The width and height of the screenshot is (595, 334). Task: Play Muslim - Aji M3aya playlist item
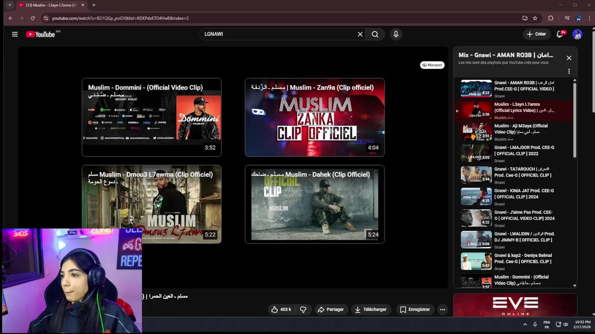click(x=513, y=132)
